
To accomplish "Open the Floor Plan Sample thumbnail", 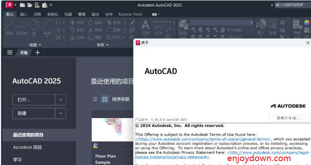I will (x=112, y=130).
